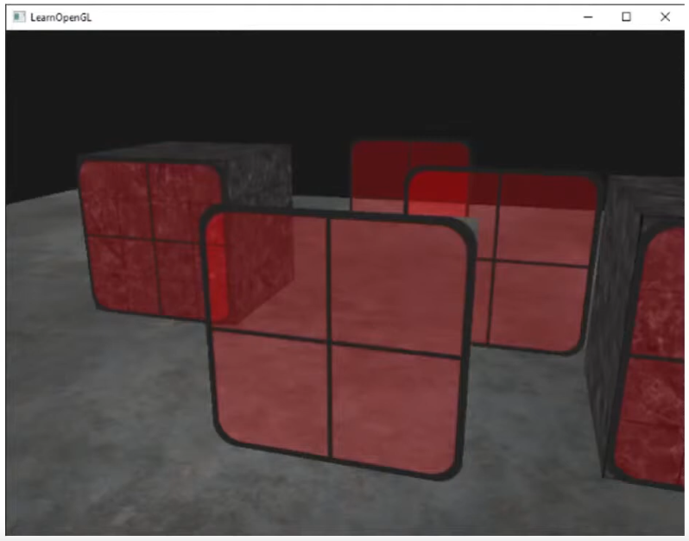
Task: Close the LearnOpenGL window
Action: tap(665, 16)
